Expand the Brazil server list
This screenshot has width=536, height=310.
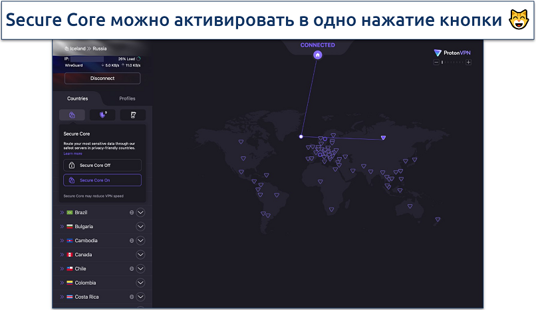pos(140,213)
